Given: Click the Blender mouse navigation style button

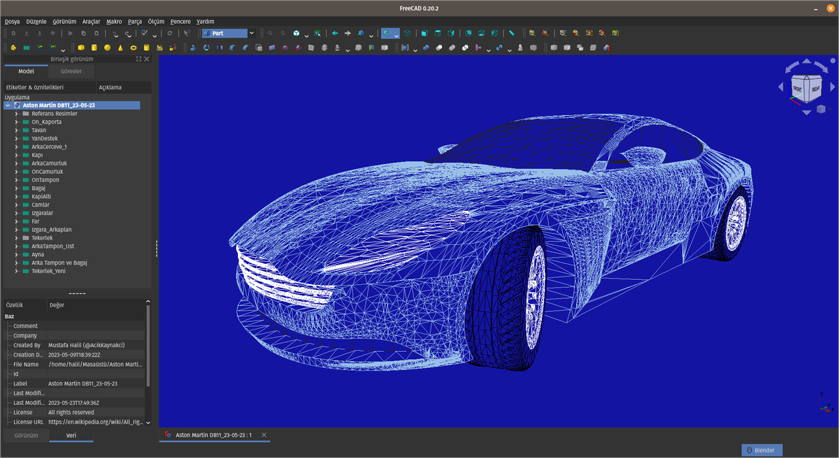Looking at the screenshot, I should click(762, 450).
